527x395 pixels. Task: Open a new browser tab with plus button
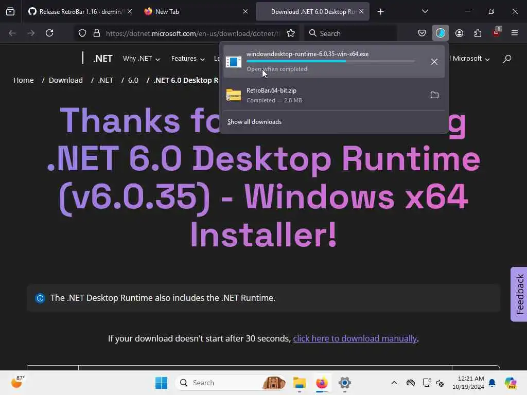pos(380,12)
